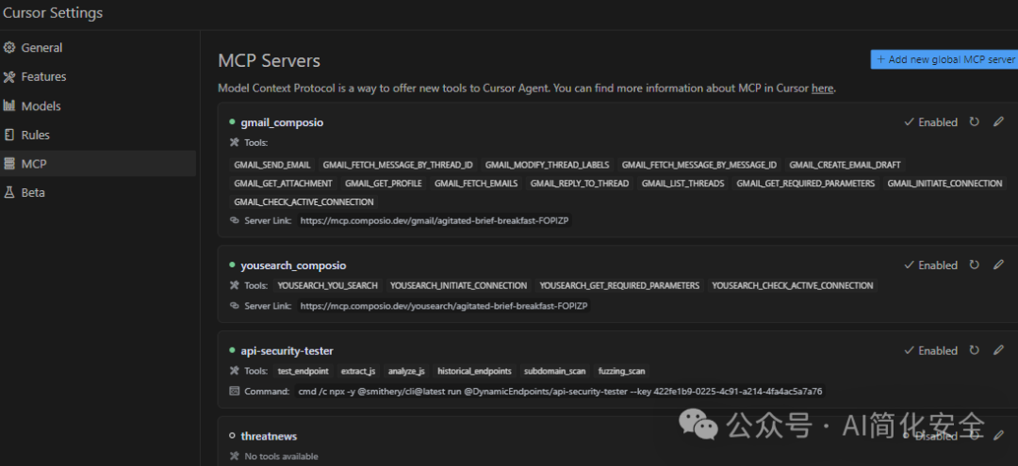Open the 'here' MCP documentation link
This screenshot has height=466, width=1018.
pos(822,88)
